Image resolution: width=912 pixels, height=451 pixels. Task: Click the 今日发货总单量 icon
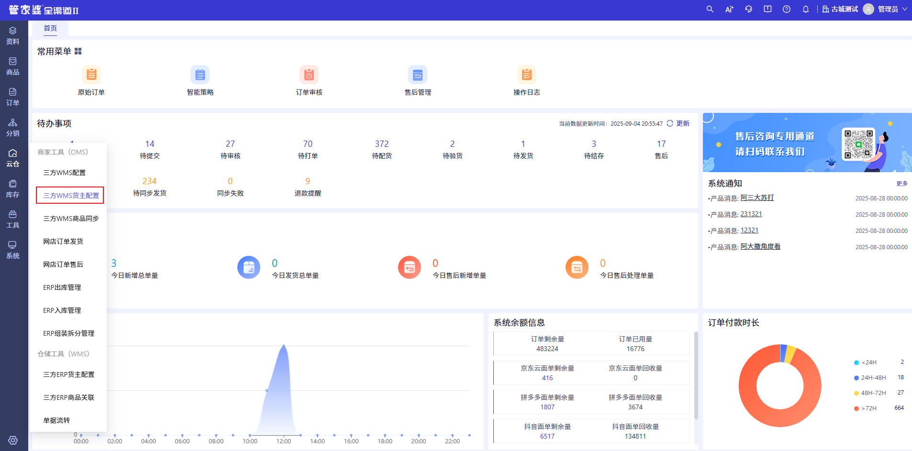tap(249, 267)
